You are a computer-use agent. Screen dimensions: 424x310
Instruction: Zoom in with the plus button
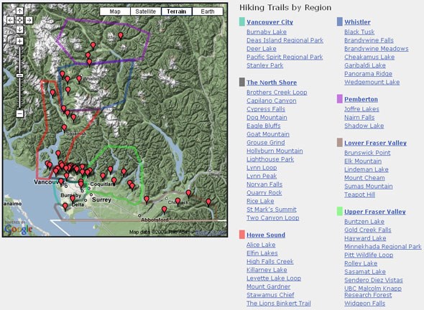coord(19,42)
